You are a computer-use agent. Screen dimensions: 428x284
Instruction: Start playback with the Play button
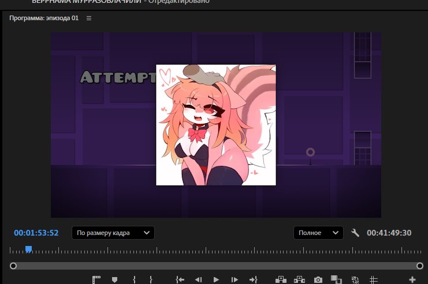tap(216, 279)
